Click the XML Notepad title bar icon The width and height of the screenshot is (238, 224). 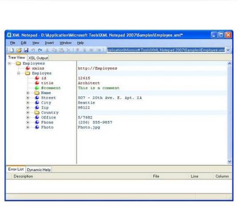(x=9, y=35)
